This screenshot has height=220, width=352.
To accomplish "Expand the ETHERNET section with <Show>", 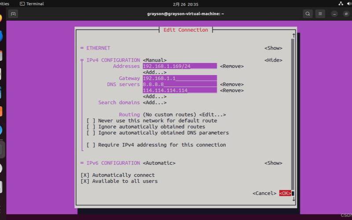I will coord(273,48).
